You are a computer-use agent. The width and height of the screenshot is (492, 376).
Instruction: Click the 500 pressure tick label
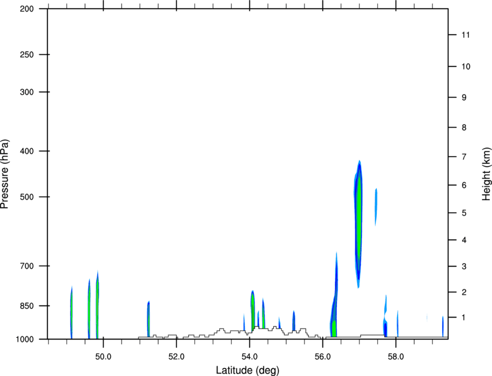(27, 197)
